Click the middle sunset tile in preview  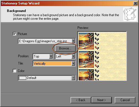tap(86, 59)
